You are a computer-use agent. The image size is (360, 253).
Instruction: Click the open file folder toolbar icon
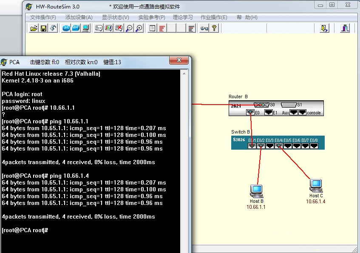[34, 28]
